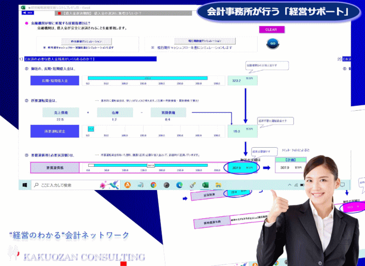365x266 pixels.
Task: Click the 8.4 value under 買掛債権
Action: (x=167, y=119)
